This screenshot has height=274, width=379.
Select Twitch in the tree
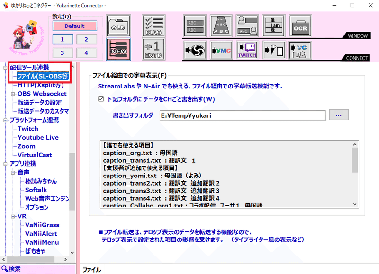(x=28, y=129)
